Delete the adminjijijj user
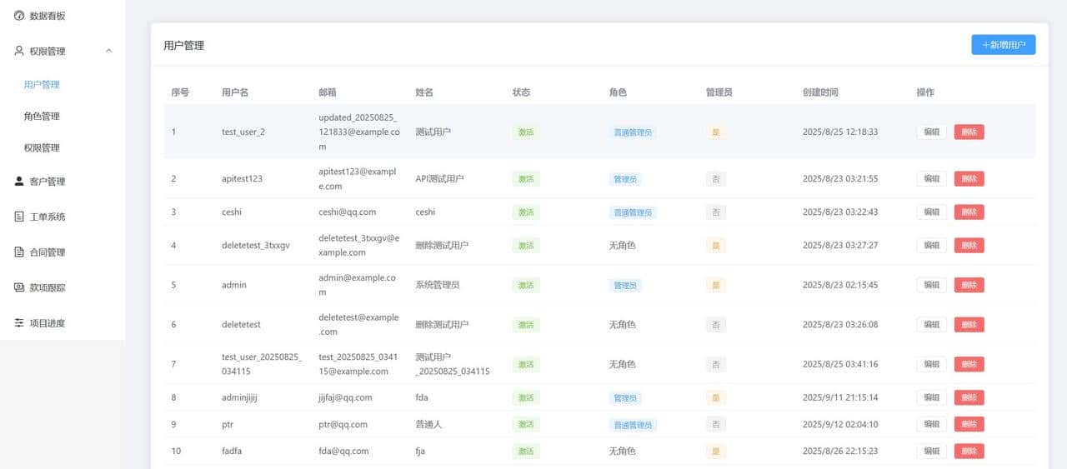This screenshot has width=1067, height=469. click(x=969, y=397)
